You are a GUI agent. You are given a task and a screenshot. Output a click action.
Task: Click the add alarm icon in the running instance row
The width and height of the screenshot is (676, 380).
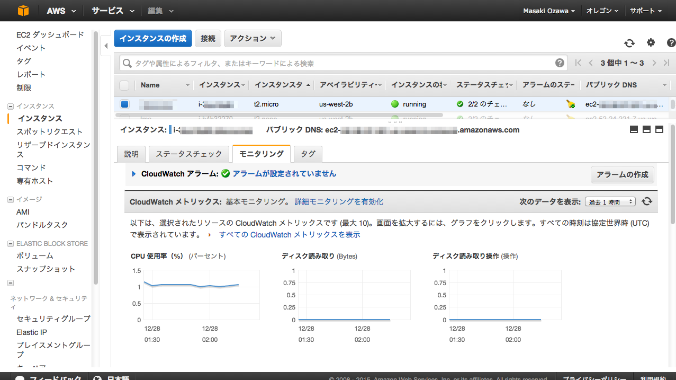(x=570, y=104)
